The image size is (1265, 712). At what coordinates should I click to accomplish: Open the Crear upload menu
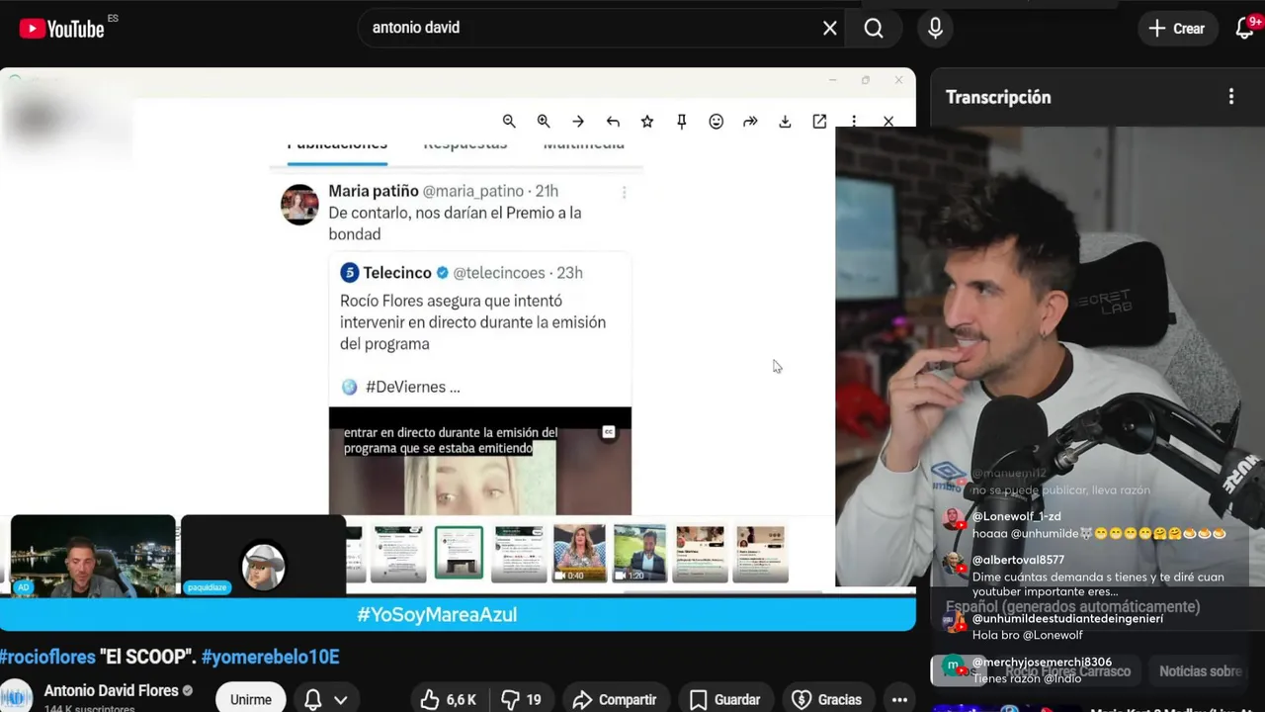1176,29
